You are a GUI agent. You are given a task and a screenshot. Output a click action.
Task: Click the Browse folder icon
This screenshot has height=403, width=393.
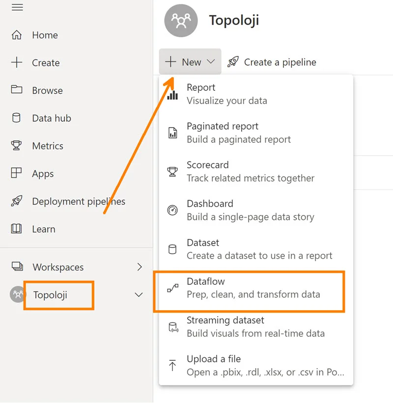[17, 90]
